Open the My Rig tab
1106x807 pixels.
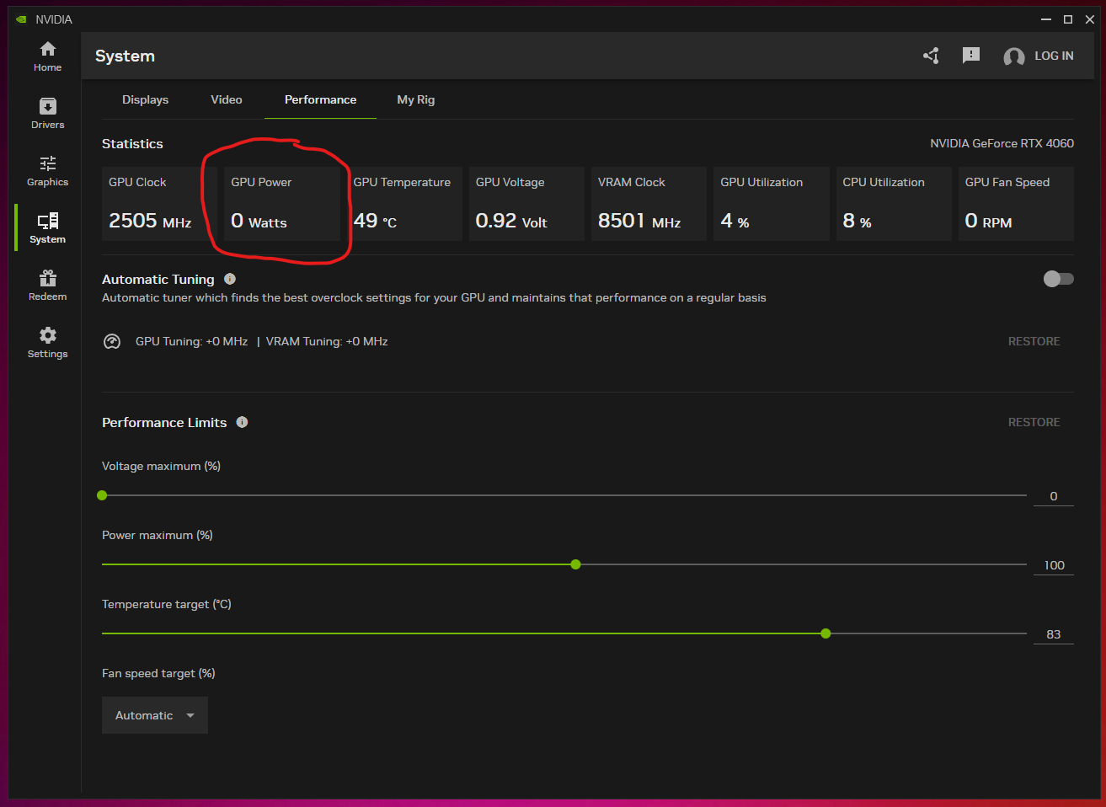pos(415,99)
